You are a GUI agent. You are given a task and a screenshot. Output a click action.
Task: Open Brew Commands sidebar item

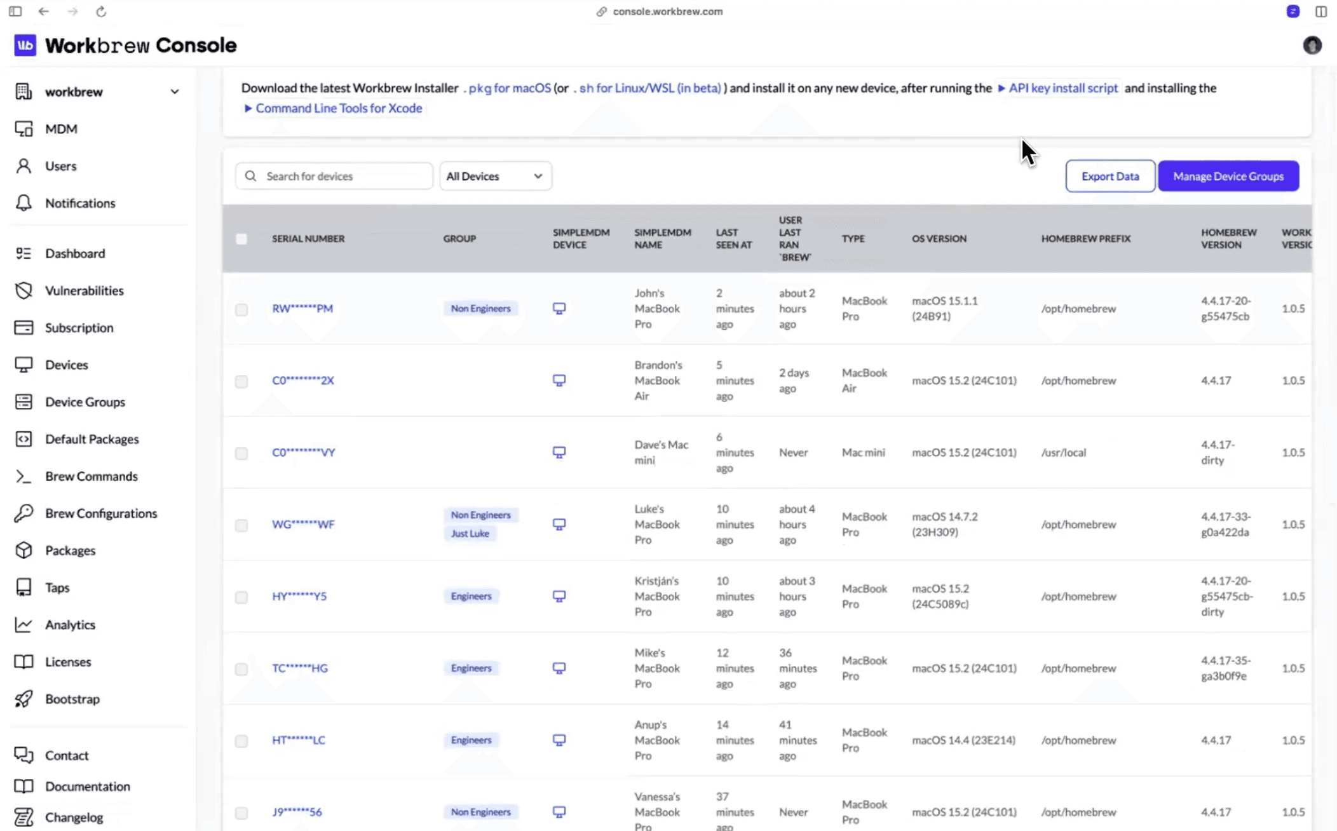(91, 476)
